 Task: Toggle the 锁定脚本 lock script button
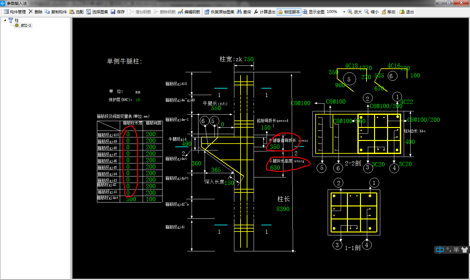click(x=289, y=12)
